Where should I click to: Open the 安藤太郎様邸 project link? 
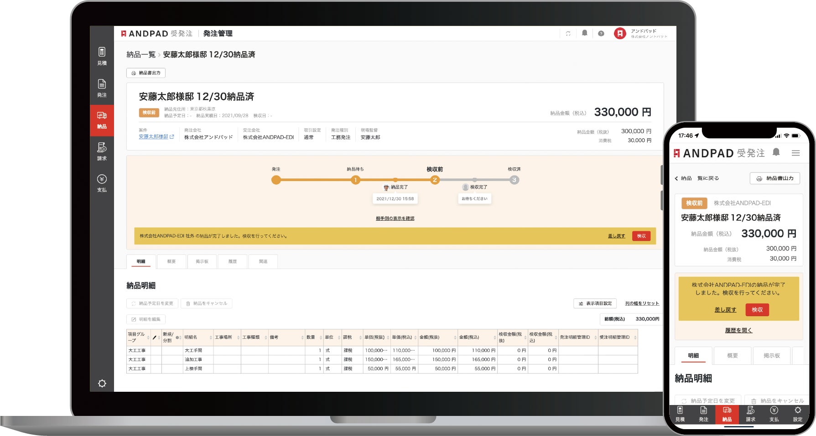point(156,137)
